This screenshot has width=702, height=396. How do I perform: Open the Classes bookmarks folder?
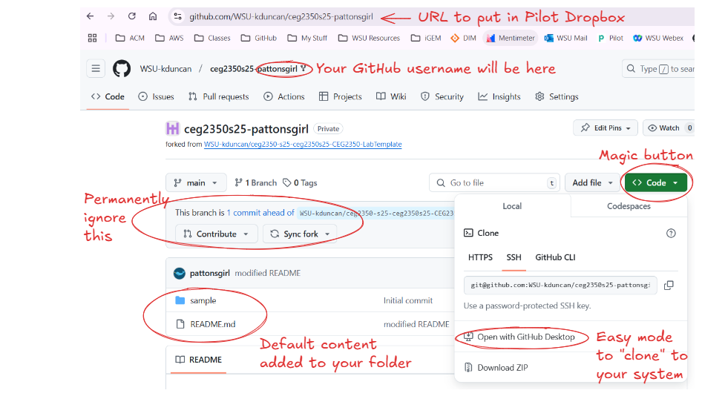(212, 38)
